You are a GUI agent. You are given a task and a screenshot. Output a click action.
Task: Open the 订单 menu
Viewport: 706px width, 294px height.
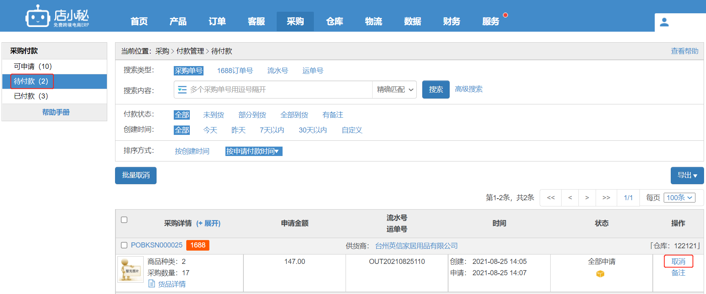coord(217,22)
